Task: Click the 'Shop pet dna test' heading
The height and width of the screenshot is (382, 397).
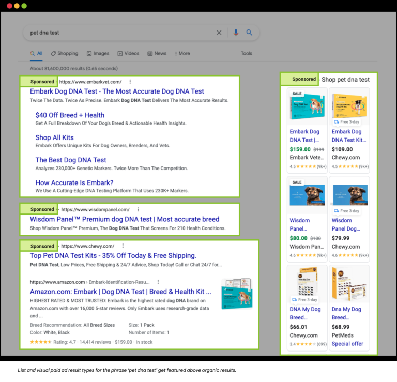Action: [x=346, y=80]
